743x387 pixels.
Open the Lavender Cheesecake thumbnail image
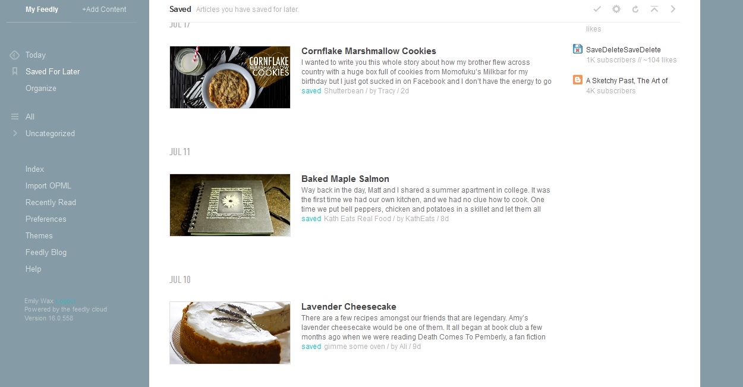point(230,333)
